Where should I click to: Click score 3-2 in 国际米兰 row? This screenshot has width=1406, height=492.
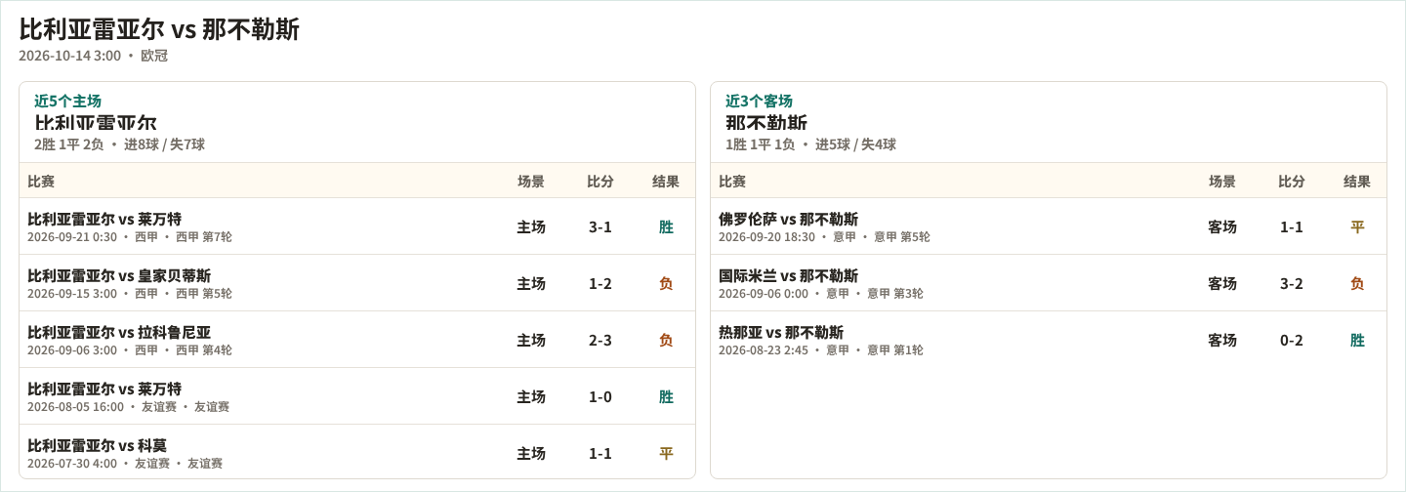[1292, 284]
